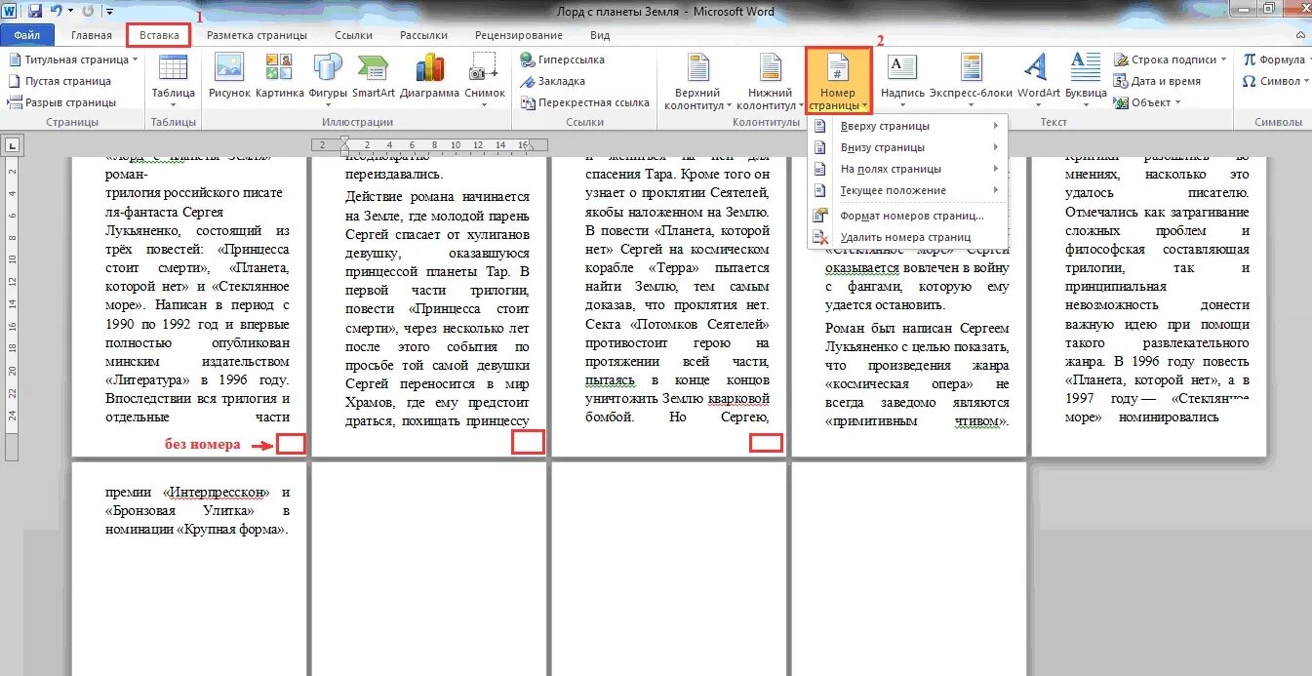
Task: Click Дата и время button
Action: coord(1158,81)
